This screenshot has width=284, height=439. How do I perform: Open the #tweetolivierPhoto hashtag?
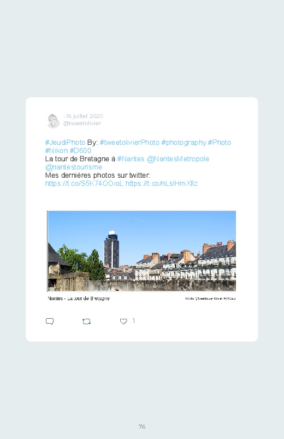(x=129, y=143)
